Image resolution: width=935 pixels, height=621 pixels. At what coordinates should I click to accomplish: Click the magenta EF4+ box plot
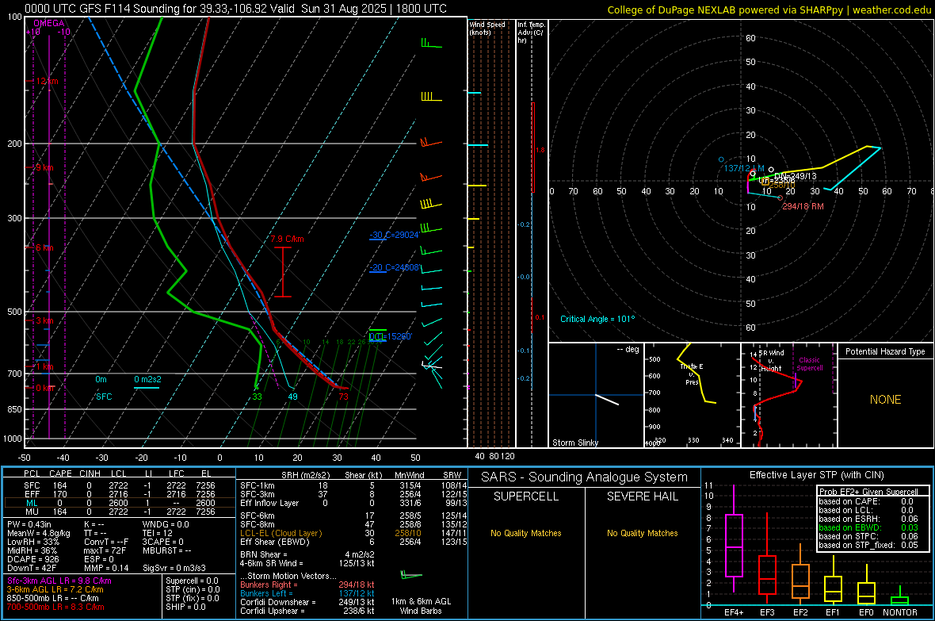(x=734, y=539)
